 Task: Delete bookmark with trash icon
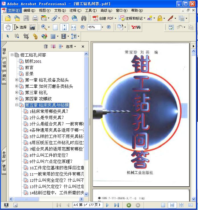pyautogui.click(x=46, y=46)
